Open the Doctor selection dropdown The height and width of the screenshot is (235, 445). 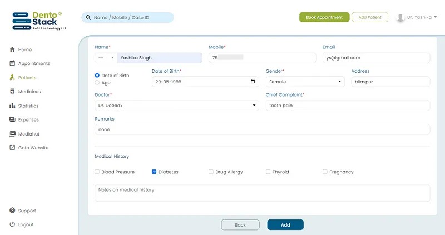click(176, 105)
